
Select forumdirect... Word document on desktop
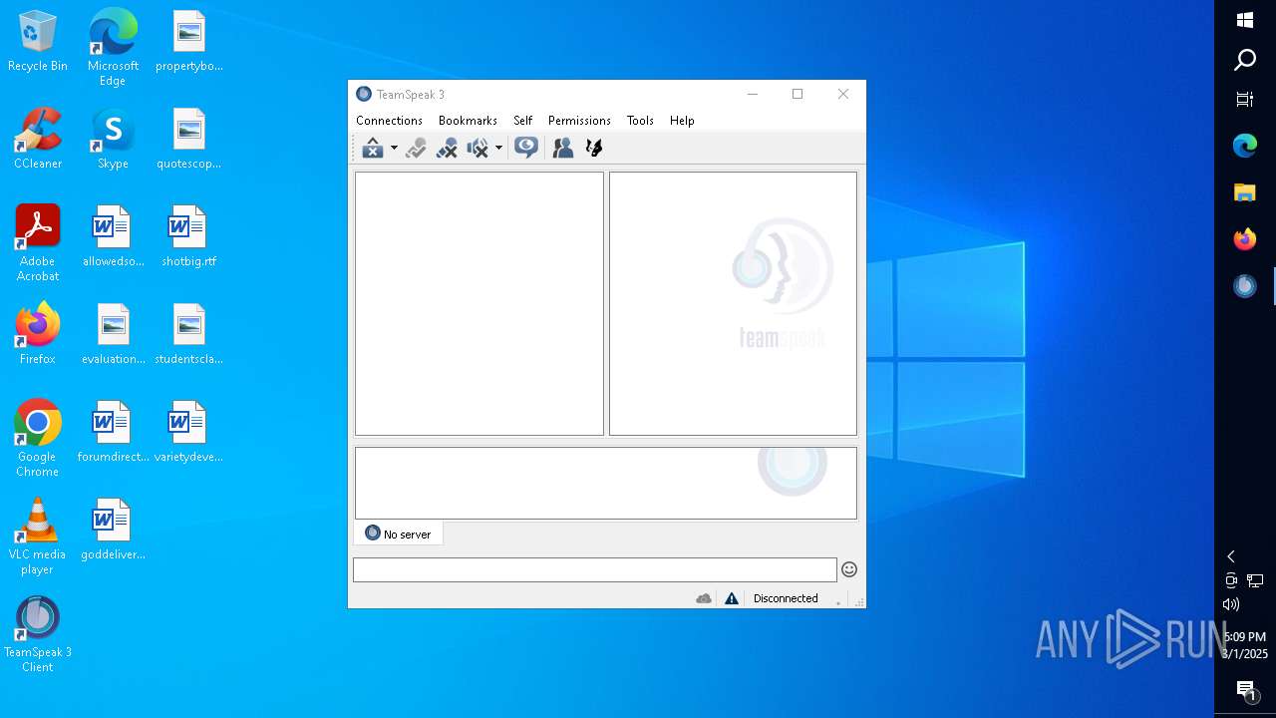(x=113, y=432)
